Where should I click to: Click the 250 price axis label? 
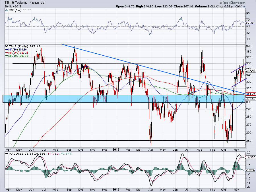(x=249, y=141)
